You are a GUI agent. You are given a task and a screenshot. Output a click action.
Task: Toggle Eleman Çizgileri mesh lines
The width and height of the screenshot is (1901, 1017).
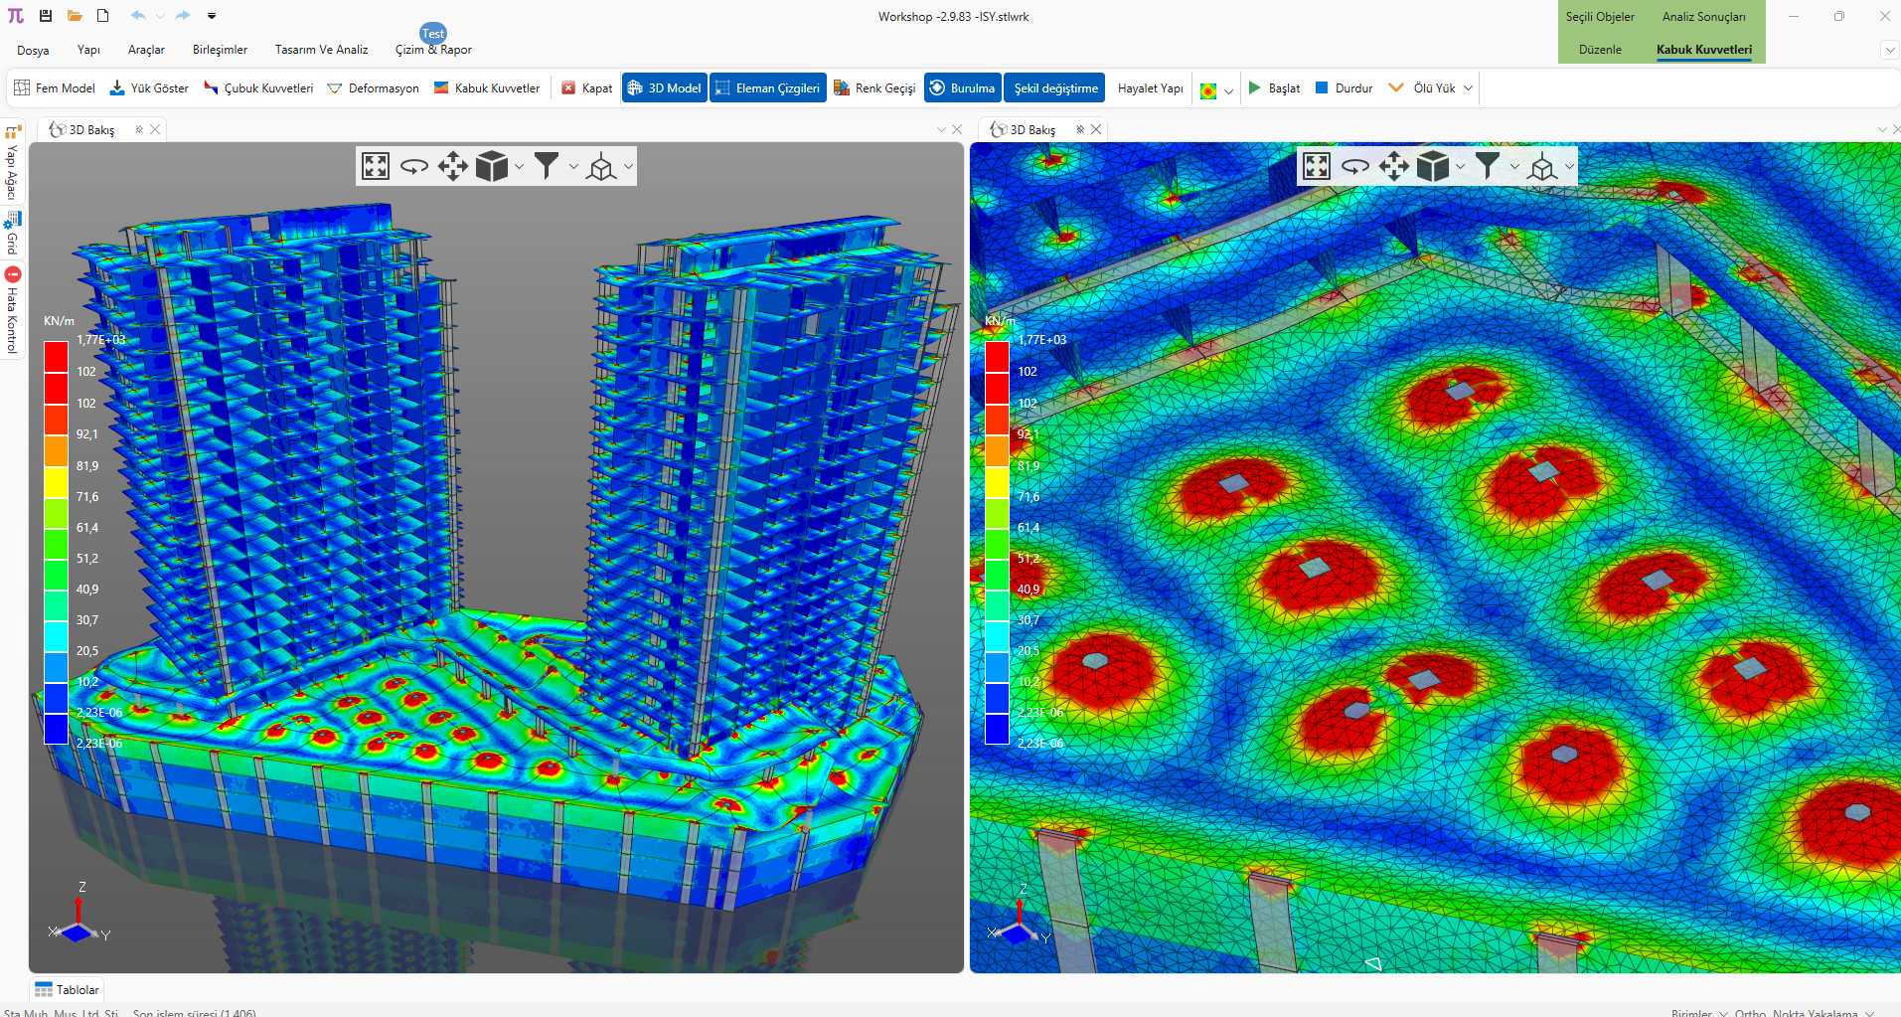[x=767, y=88]
